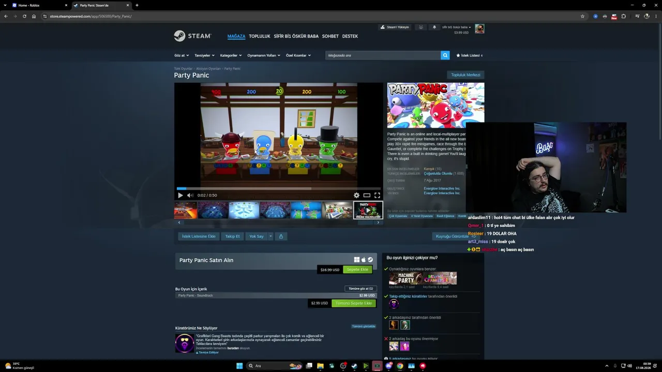Viewport: 662px width, 372px height.
Task: Go back in browser history
Action: [6, 16]
